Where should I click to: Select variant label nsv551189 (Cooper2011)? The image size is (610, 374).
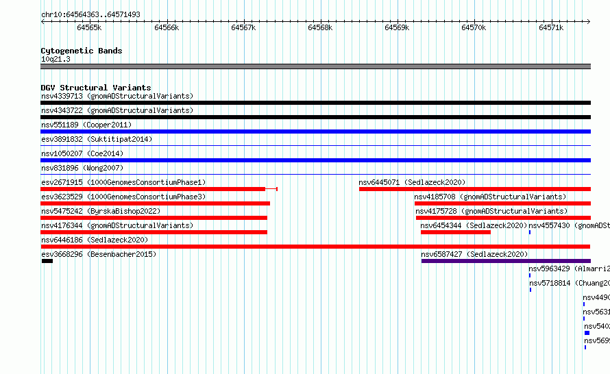86,125
